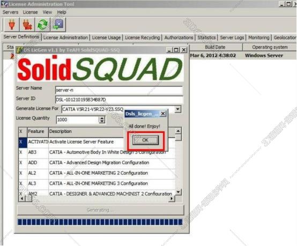The width and height of the screenshot is (297, 246).
Task: Toggle the X checkbox for ADD feature
Action: [21, 163]
